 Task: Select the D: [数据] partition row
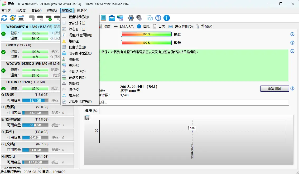click(x=37, y=110)
